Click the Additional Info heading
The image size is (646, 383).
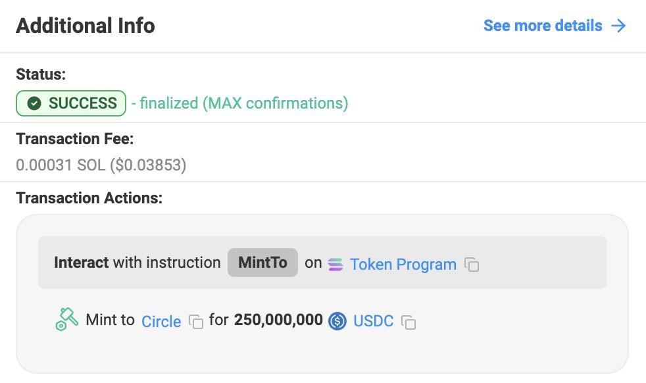coord(86,26)
